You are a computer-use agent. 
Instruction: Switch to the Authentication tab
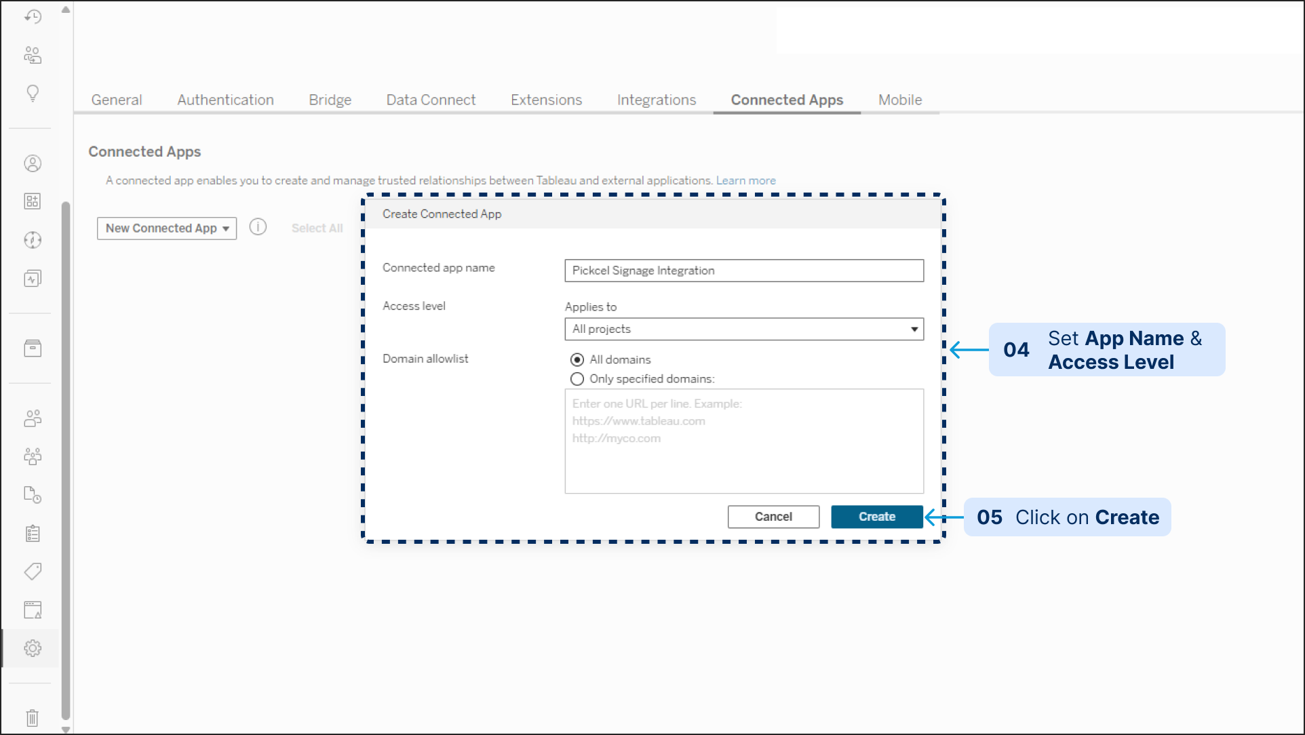click(225, 100)
